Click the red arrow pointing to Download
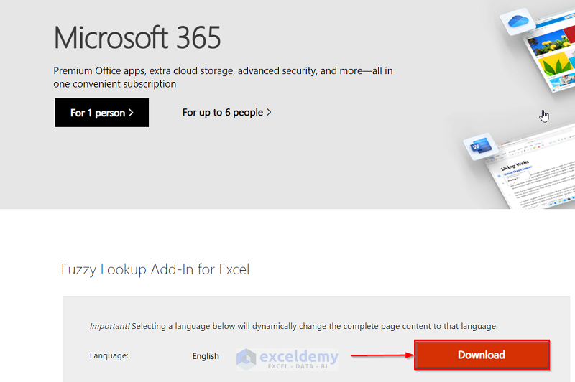 (x=381, y=355)
